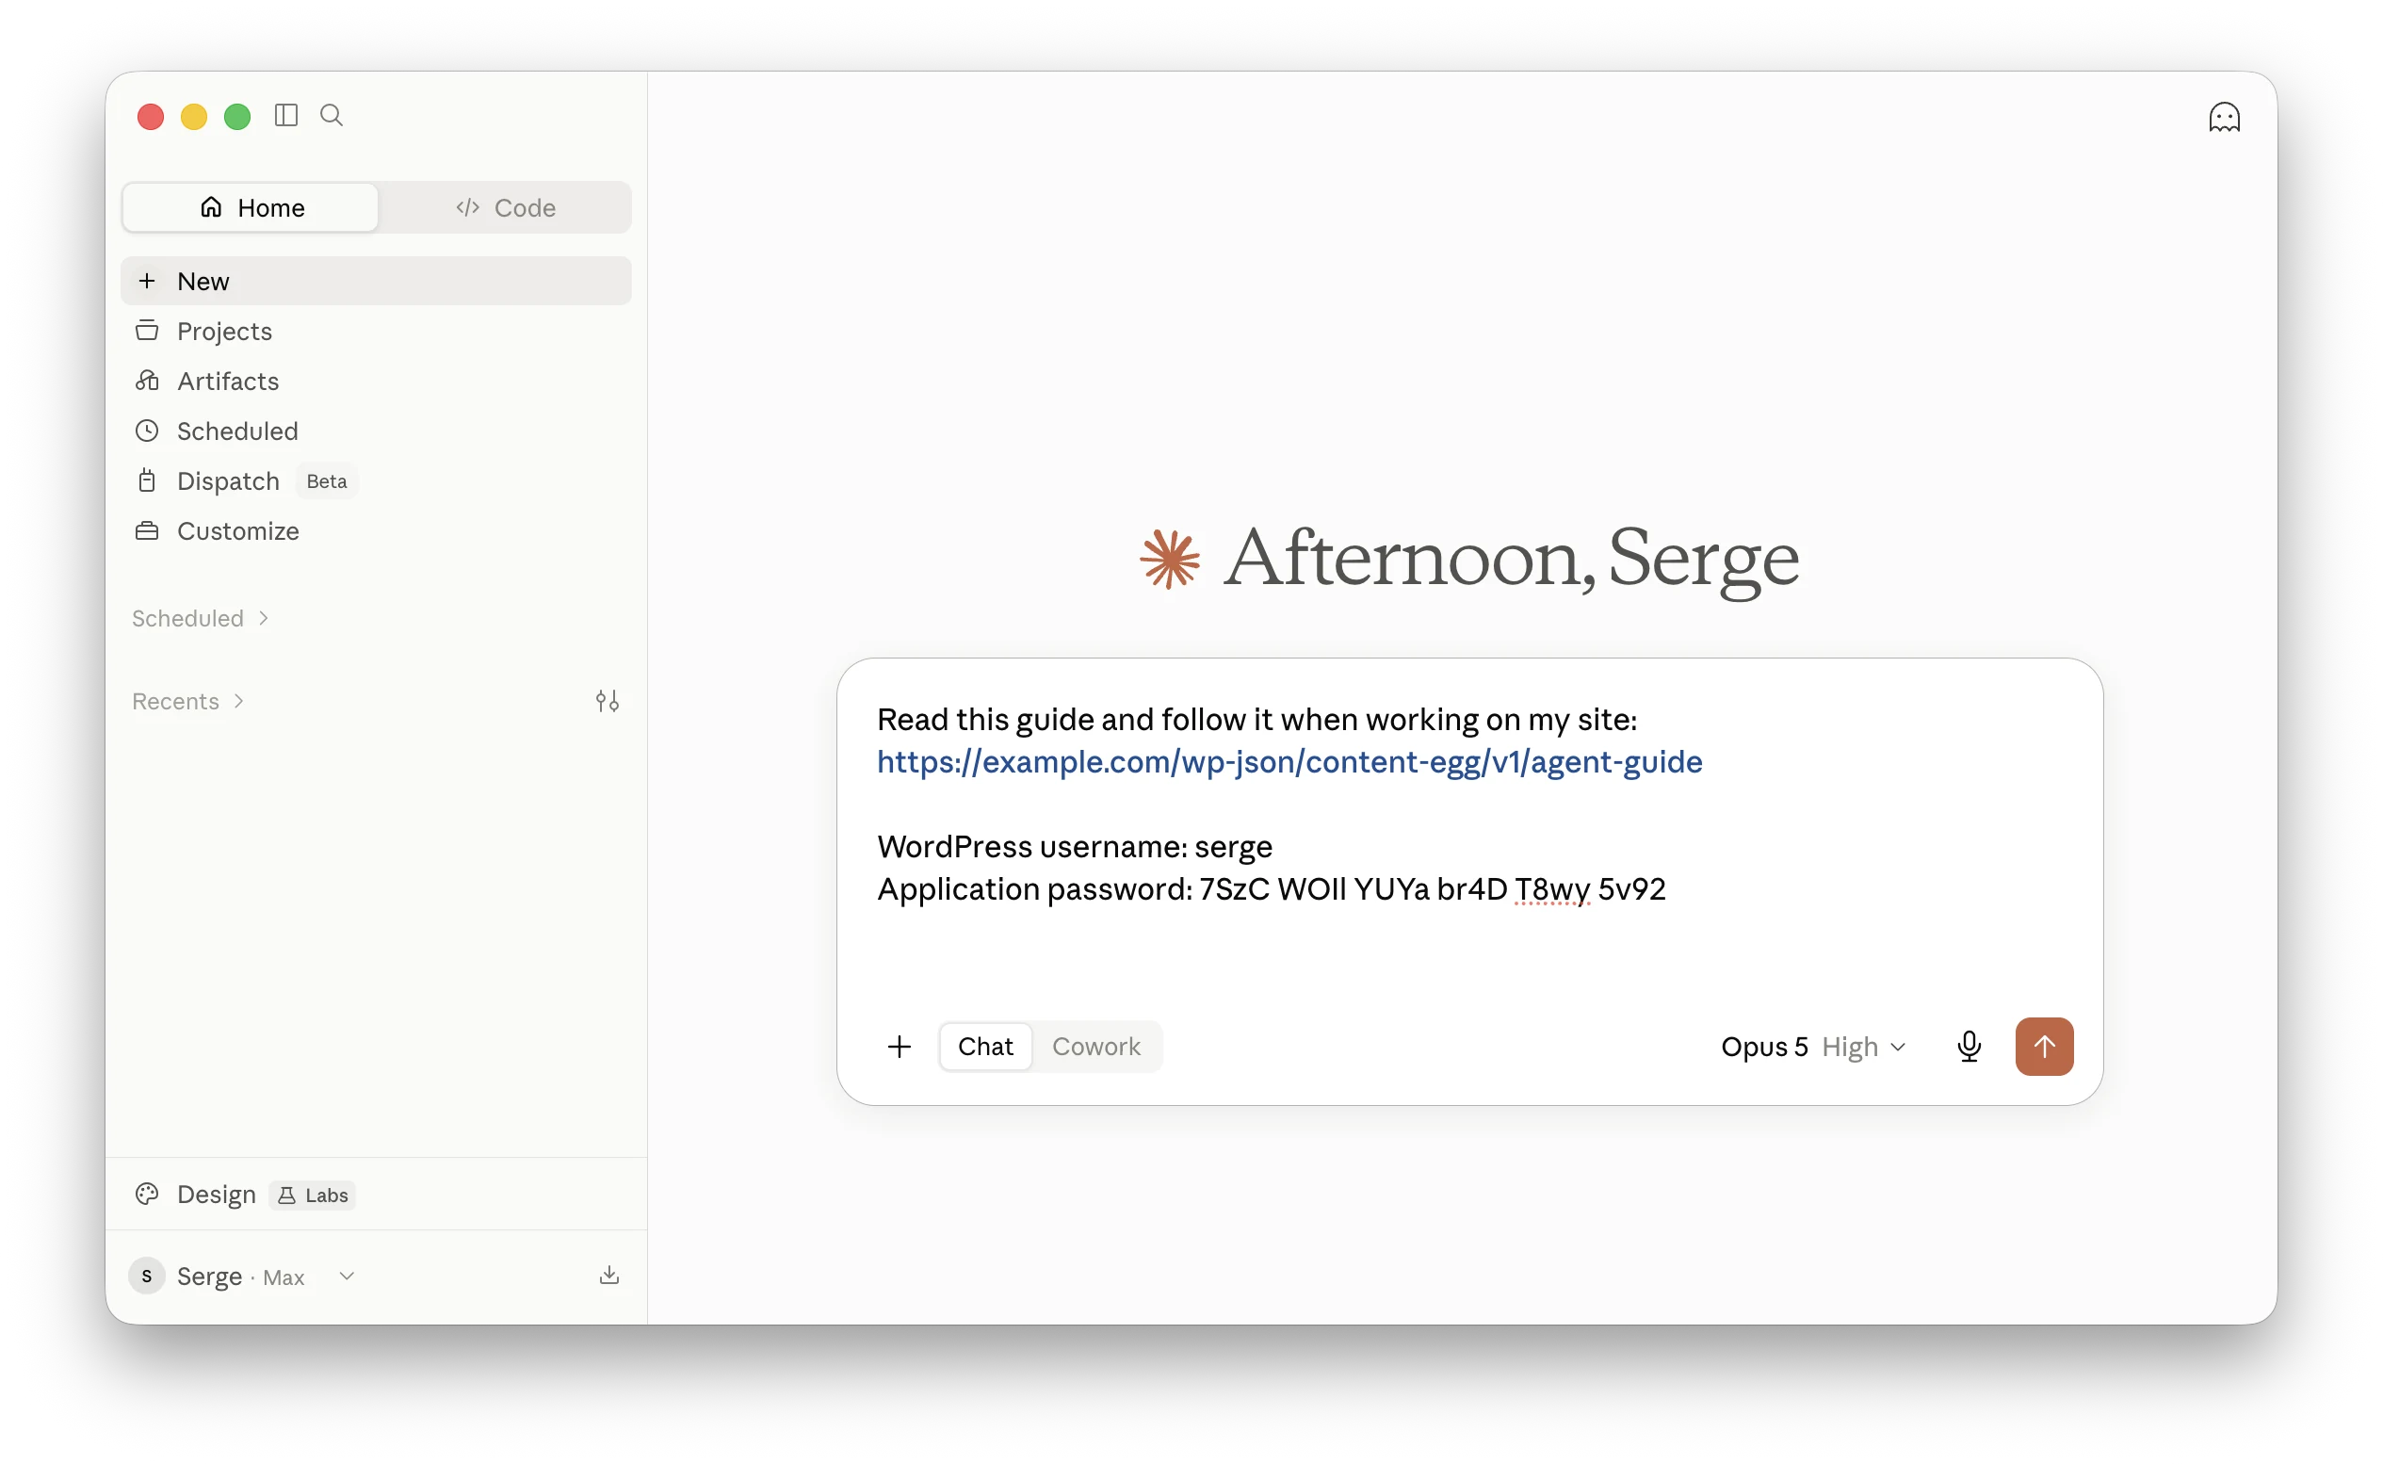Viewport: 2383px width, 1464px height.
Task: Expand the Recents sidebar section
Action: pos(187,701)
